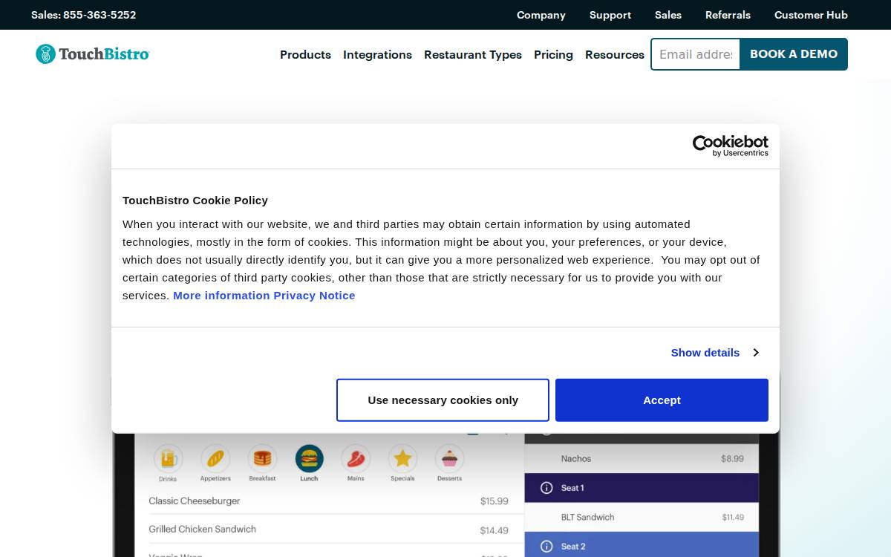This screenshot has width=891, height=557.
Task: Select the Mains steak icon
Action: click(356, 459)
